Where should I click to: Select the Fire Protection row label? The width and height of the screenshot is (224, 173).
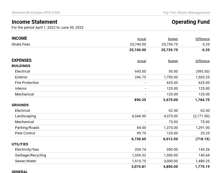[27, 83]
